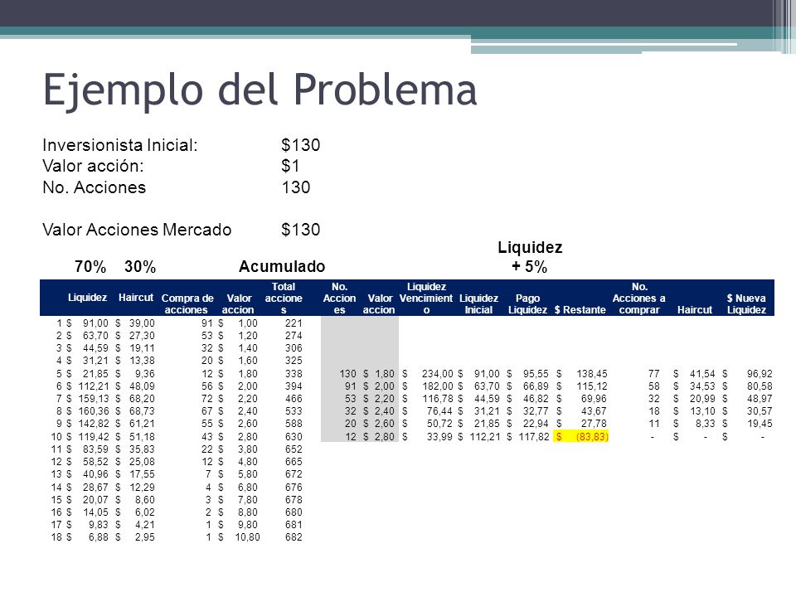
Task: Select the nueva liquidez cell "96,92"
Action: (760, 374)
